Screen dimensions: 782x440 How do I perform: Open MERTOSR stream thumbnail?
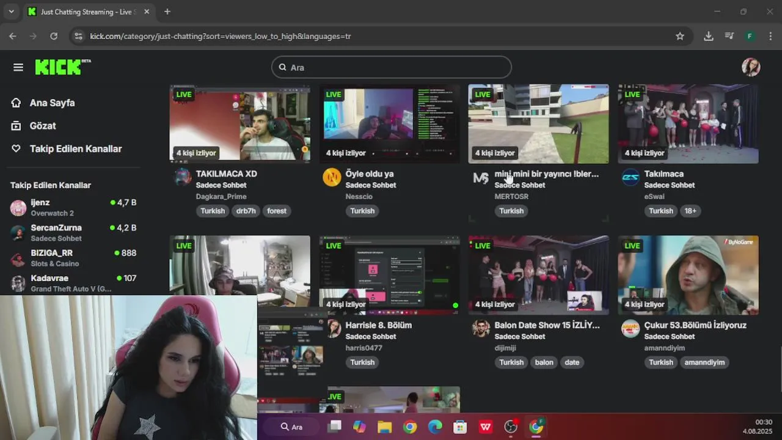538,123
